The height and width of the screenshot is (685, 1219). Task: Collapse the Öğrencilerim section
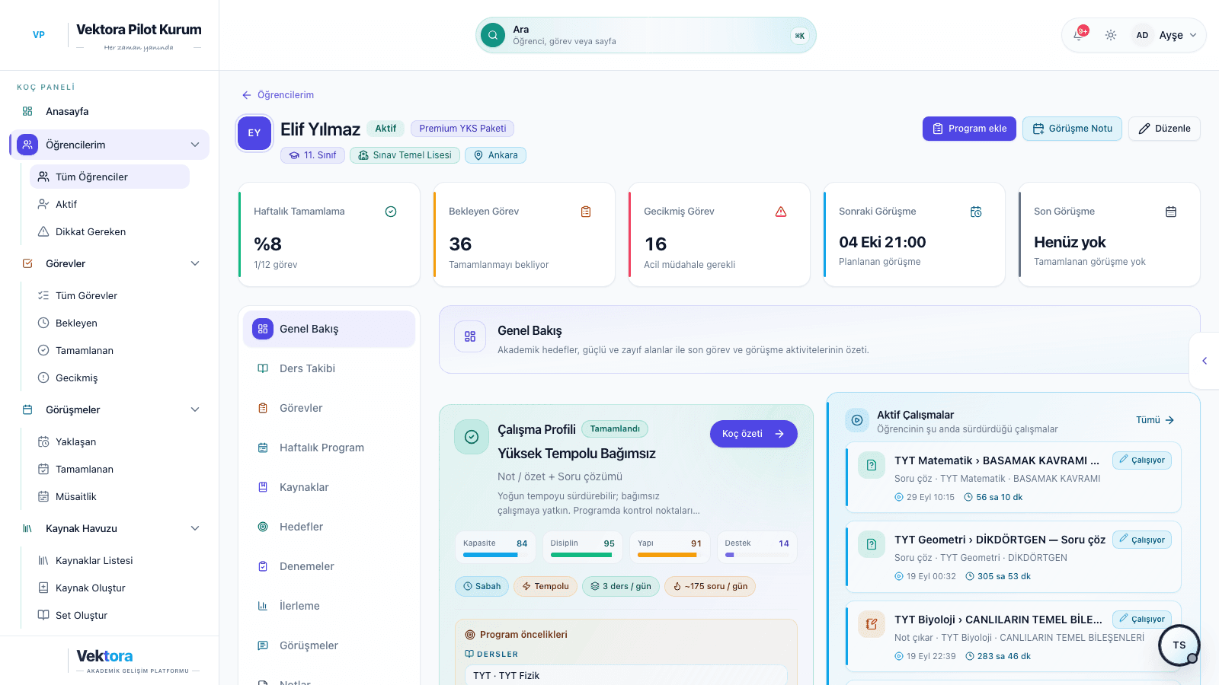point(195,145)
